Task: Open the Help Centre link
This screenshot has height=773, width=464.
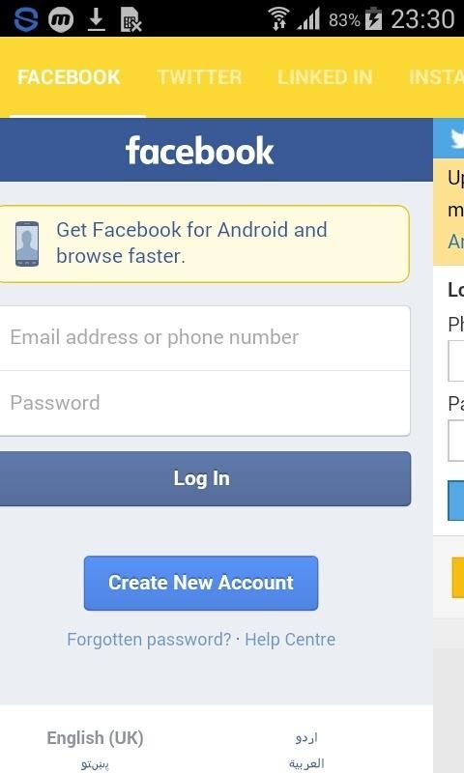Action: pyautogui.click(x=290, y=640)
